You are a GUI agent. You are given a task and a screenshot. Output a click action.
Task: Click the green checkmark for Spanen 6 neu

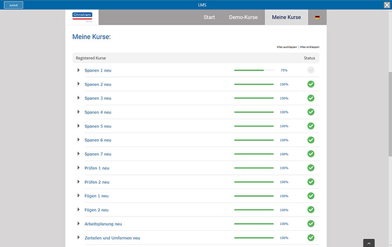(x=311, y=140)
